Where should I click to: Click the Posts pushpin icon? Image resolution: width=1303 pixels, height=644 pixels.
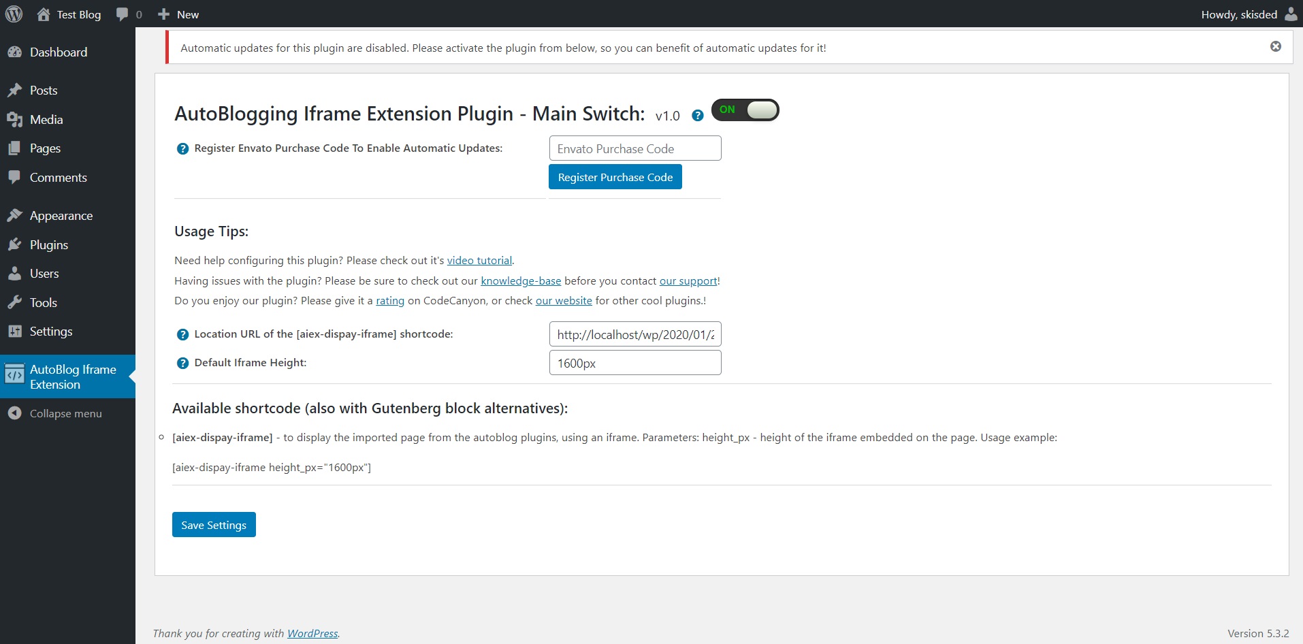pos(14,90)
